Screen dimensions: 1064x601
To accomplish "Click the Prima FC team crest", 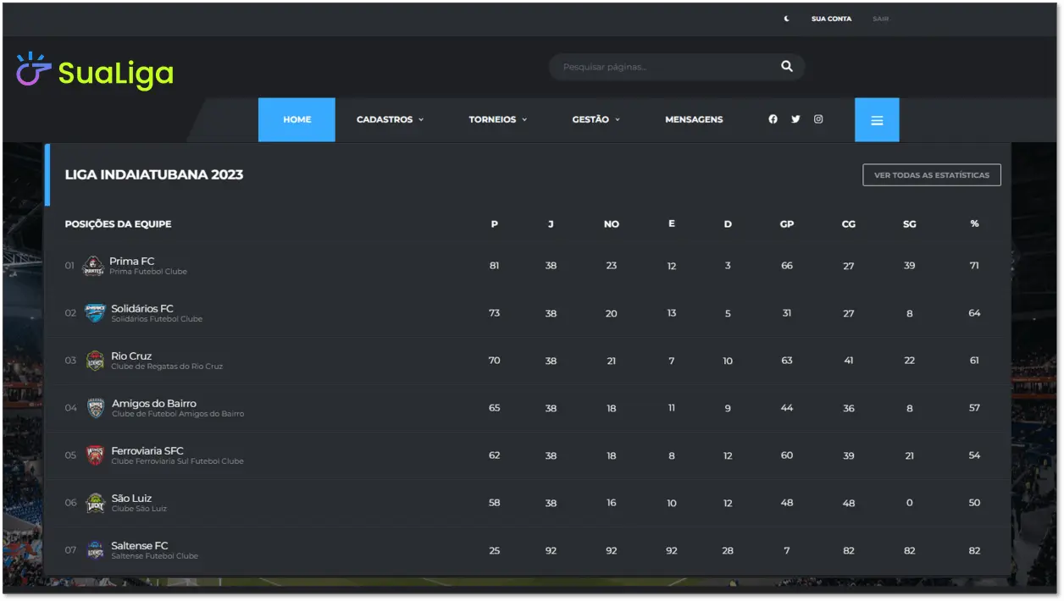I will pyautogui.click(x=93, y=267).
